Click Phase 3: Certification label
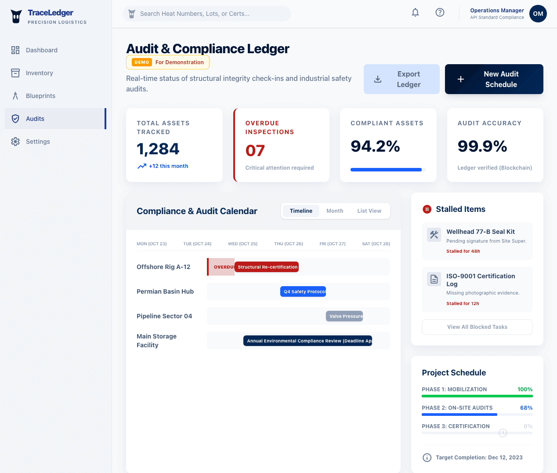The image size is (557, 473). click(456, 426)
